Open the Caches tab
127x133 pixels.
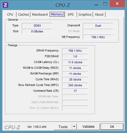coord(24,14)
